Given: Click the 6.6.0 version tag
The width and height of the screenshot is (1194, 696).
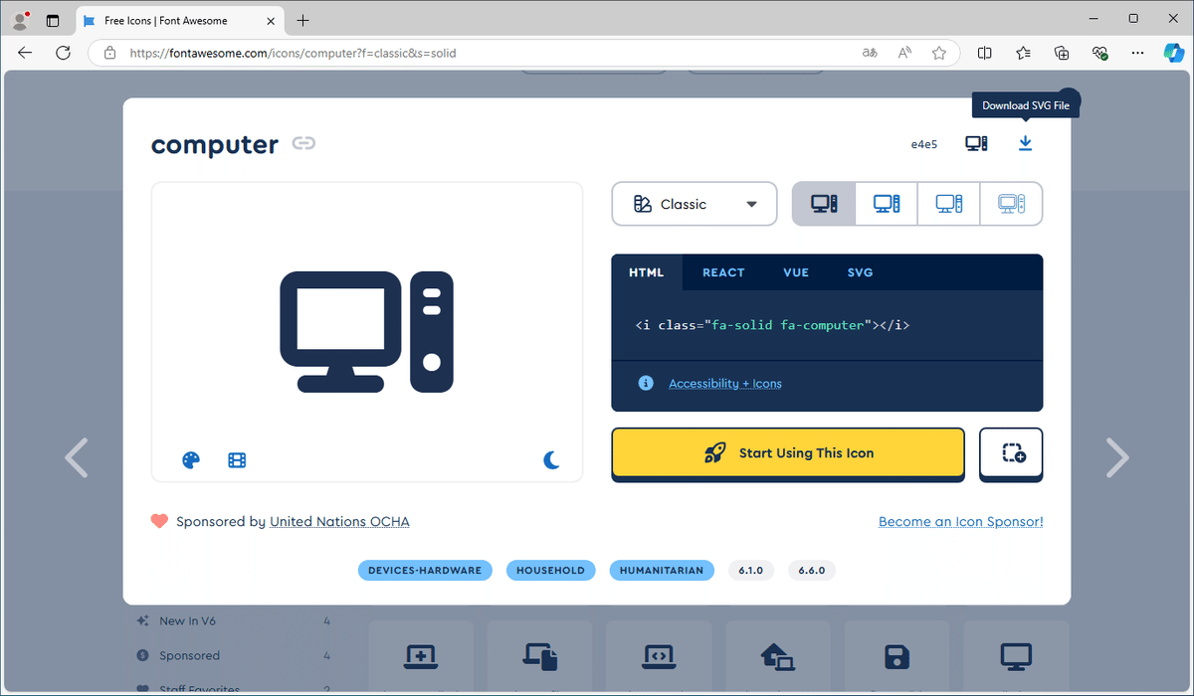Looking at the screenshot, I should [813, 571].
